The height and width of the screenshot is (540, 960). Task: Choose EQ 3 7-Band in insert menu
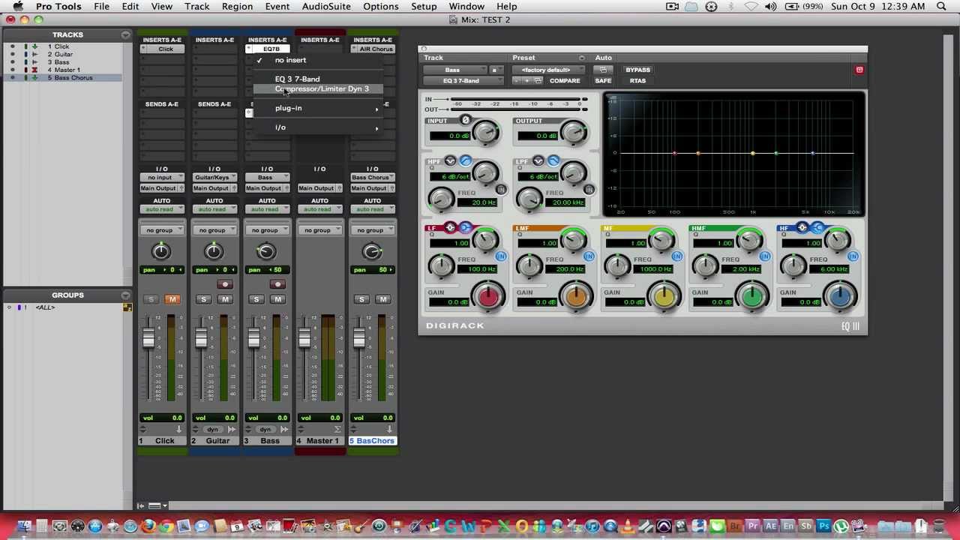pos(319,79)
